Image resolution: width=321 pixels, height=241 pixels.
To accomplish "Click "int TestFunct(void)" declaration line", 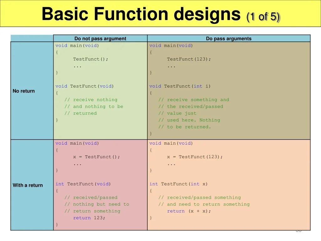I will point(83,184).
